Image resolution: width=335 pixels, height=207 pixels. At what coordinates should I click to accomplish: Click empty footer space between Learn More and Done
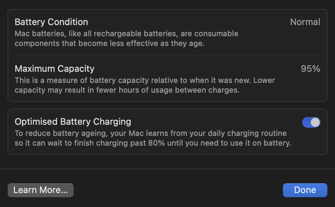point(178,190)
